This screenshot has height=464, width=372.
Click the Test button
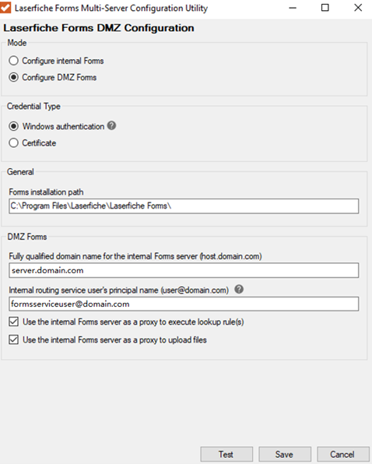tap(226, 454)
